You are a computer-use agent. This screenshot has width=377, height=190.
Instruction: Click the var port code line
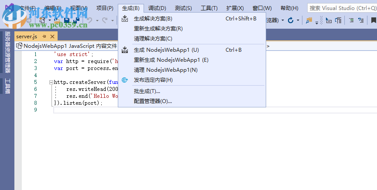pos(86,68)
